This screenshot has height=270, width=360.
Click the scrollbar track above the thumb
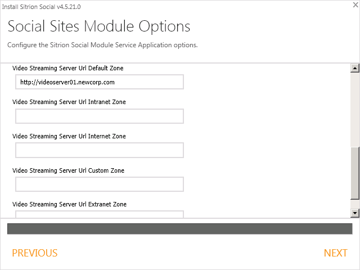[x=354, y=107]
